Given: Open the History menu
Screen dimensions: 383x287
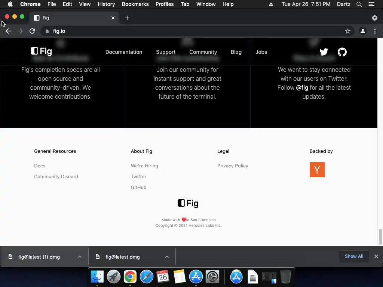Looking at the screenshot, I should (106, 4).
